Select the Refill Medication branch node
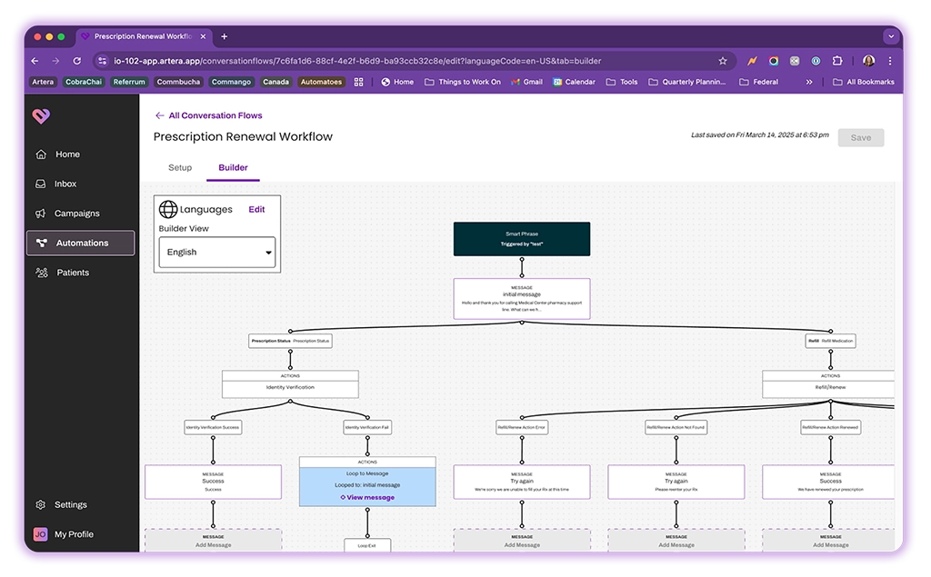This screenshot has height=577, width=931. (830, 342)
